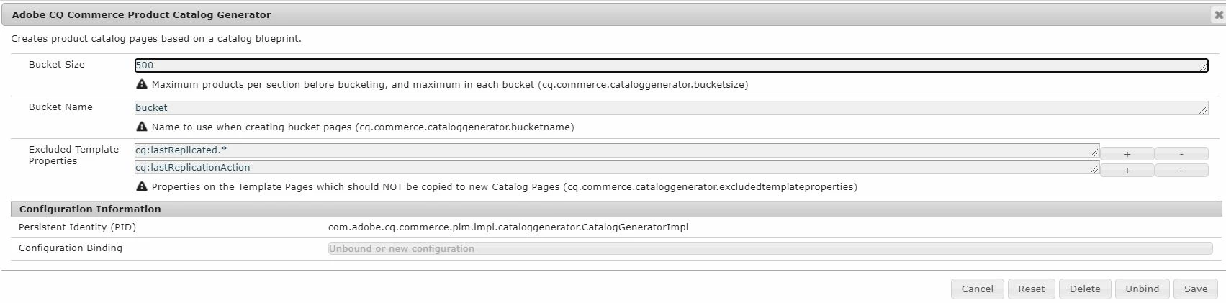Click the Bucket Size field resize handle
This screenshot has width=1226, height=303.
click(1204, 68)
